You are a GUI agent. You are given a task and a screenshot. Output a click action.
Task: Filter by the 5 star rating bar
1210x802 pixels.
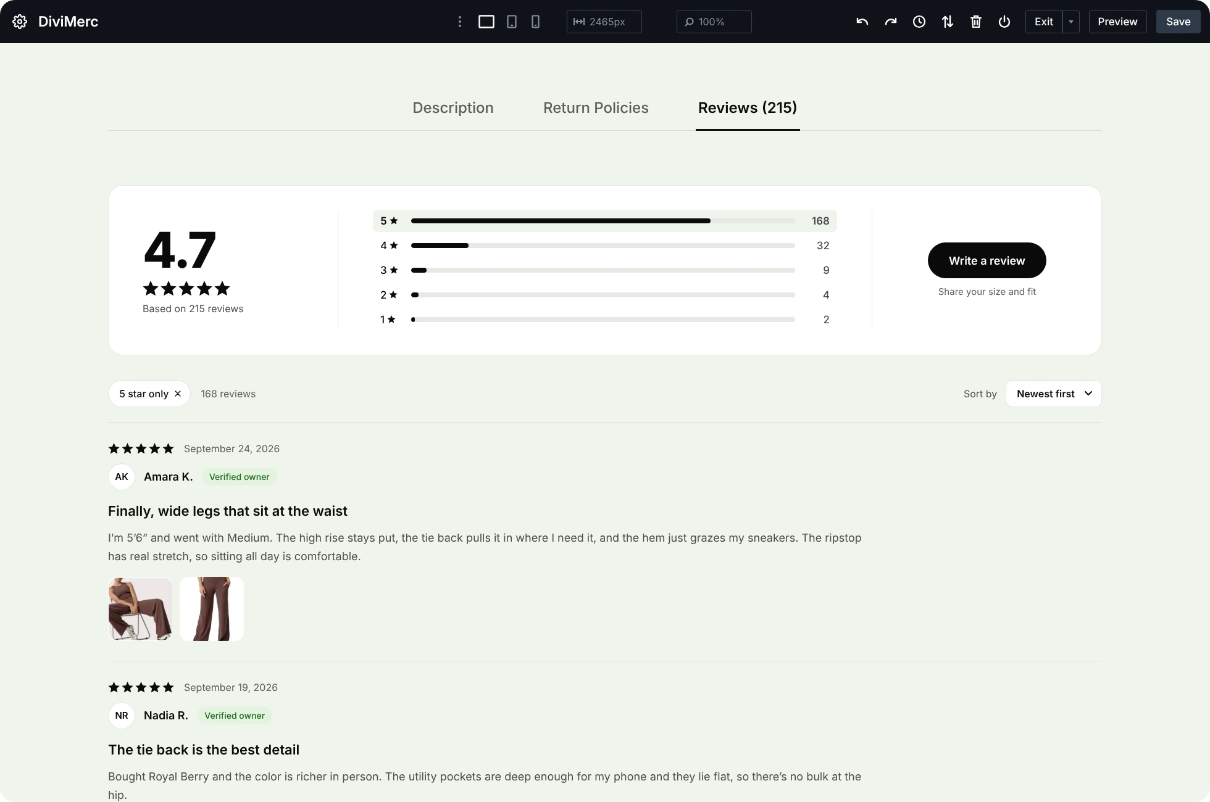[x=605, y=221]
